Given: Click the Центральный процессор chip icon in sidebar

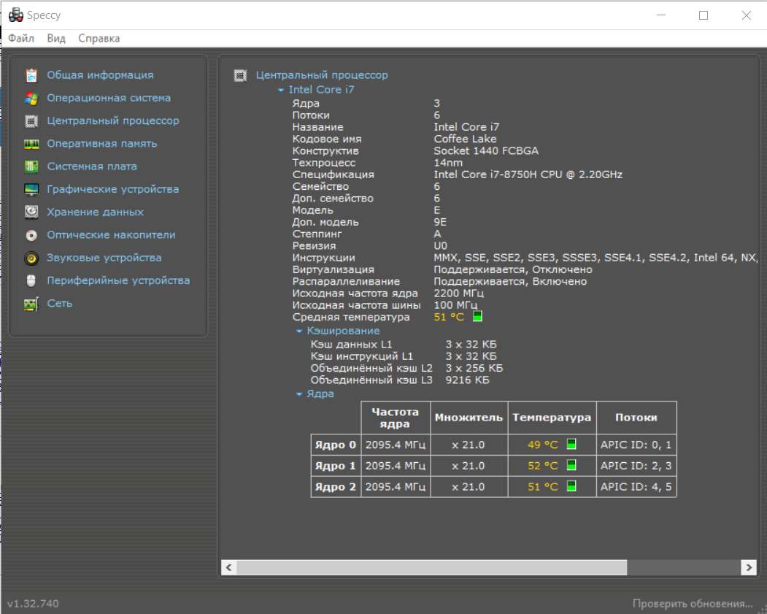Looking at the screenshot, I should [x=31, y=121].
